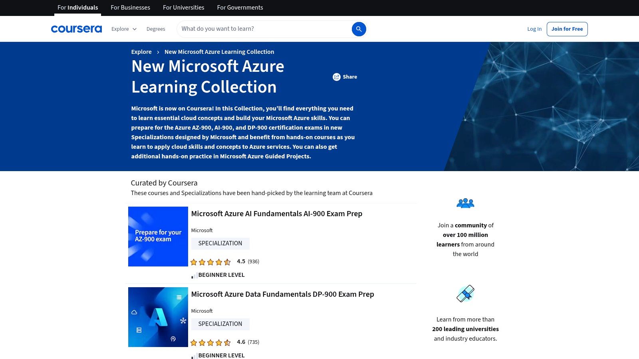
Task: Open the Explore dropdown in the navigation bar
Action: click(120, 29)
